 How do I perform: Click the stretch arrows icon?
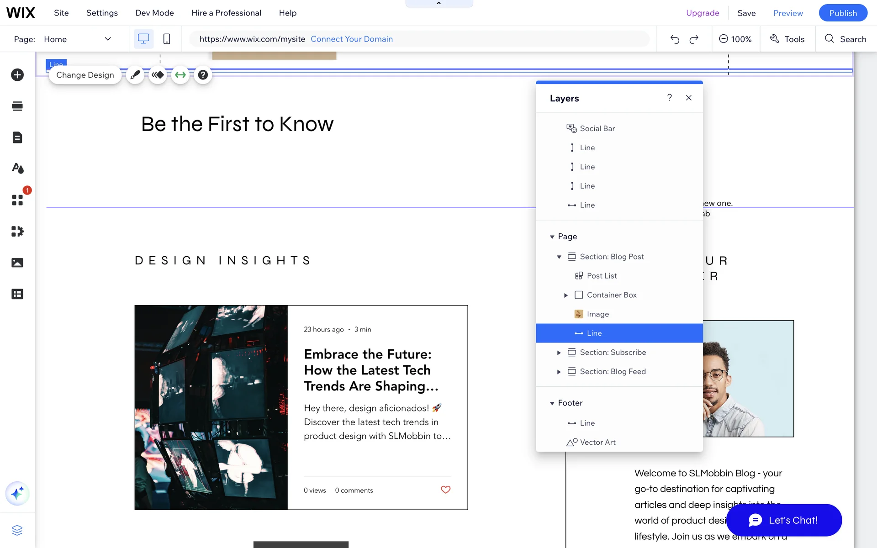coord(180,75)
